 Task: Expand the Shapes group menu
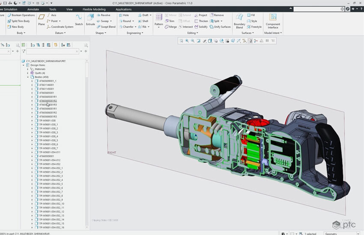point(101,33)
